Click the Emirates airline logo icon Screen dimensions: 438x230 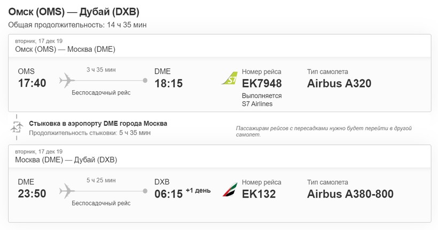[230, 189]
